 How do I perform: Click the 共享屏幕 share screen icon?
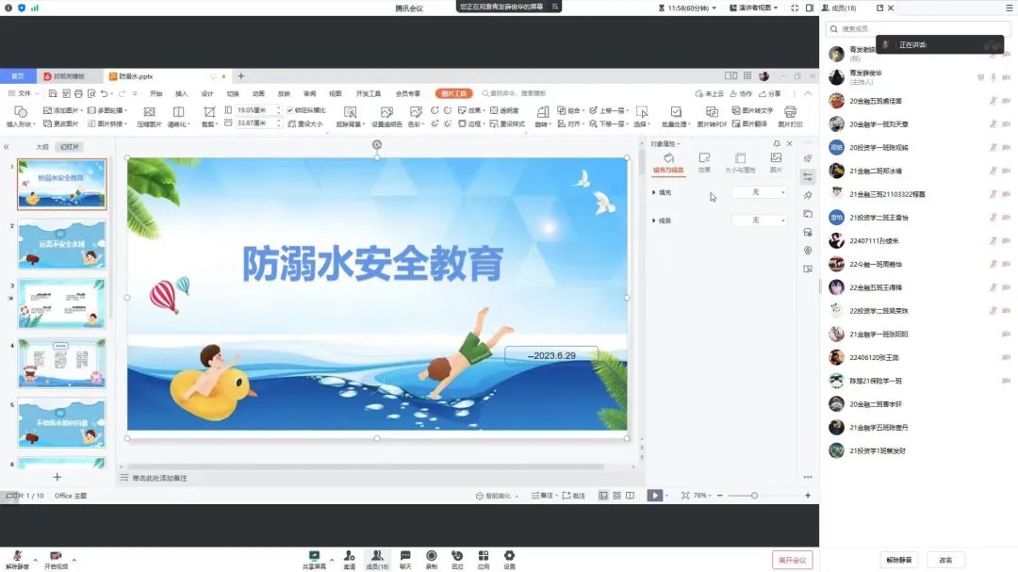click(314, 556)
